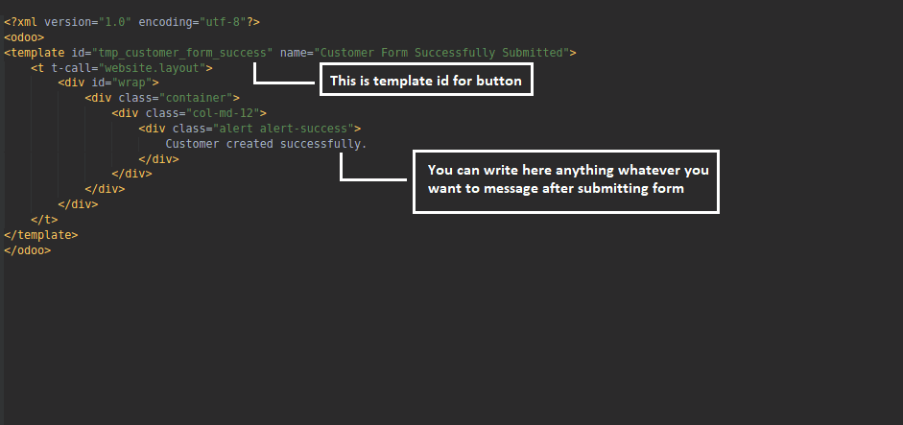Screen dimensions: 903x425
Task: Click the container class string
Action: coord(192,98)
